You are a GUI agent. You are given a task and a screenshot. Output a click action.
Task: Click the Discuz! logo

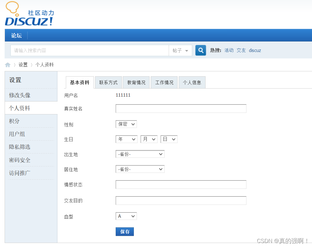29,14
